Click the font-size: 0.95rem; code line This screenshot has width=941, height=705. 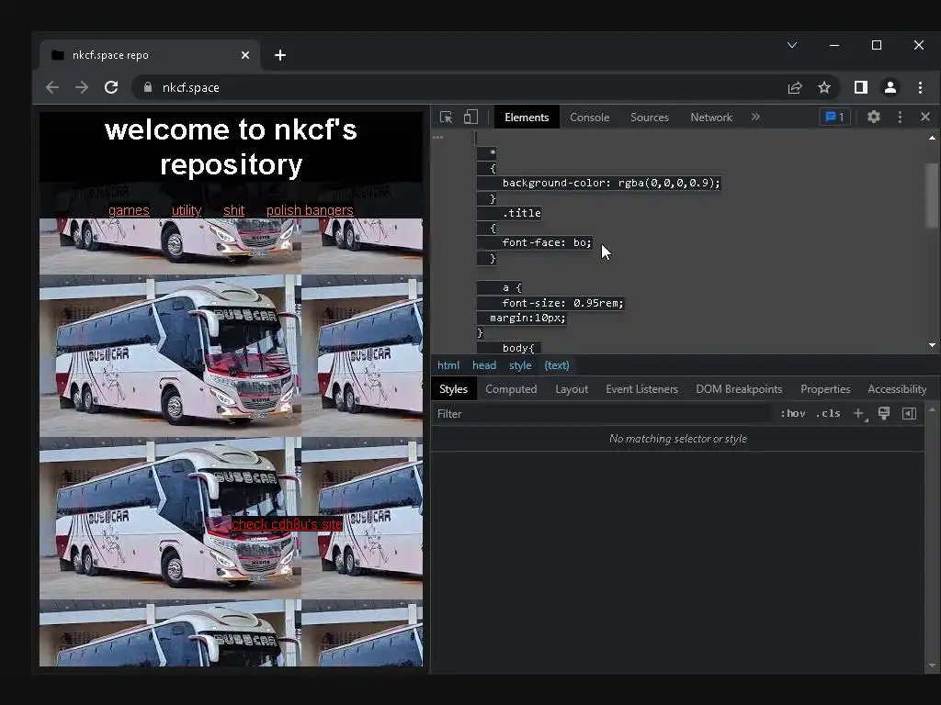[x=563, y=303]
